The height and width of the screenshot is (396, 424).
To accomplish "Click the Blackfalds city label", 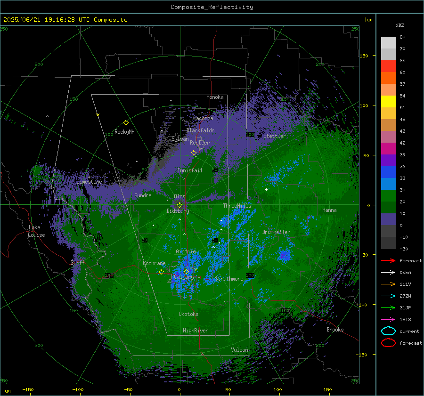I will coord(200,130).
